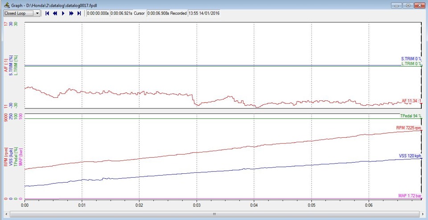Click the end time field 0:00:06.921s
The width and height of the screenshot is (428, 220).
tap(121, 13)
